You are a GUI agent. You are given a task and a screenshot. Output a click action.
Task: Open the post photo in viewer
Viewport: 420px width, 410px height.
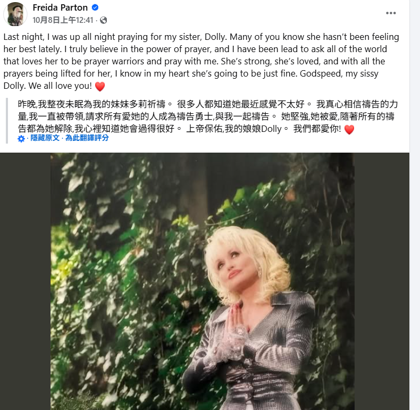(x=203, y=281)
